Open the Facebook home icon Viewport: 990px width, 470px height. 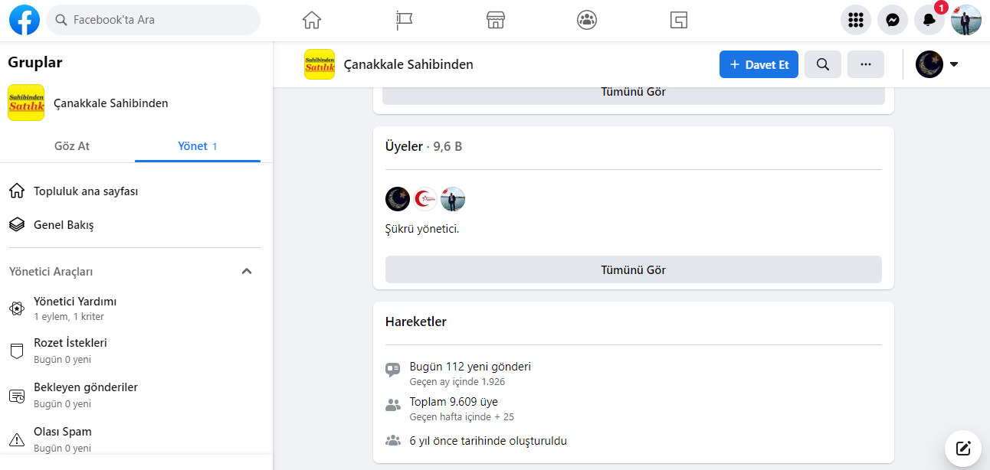[x=311, y=20]
